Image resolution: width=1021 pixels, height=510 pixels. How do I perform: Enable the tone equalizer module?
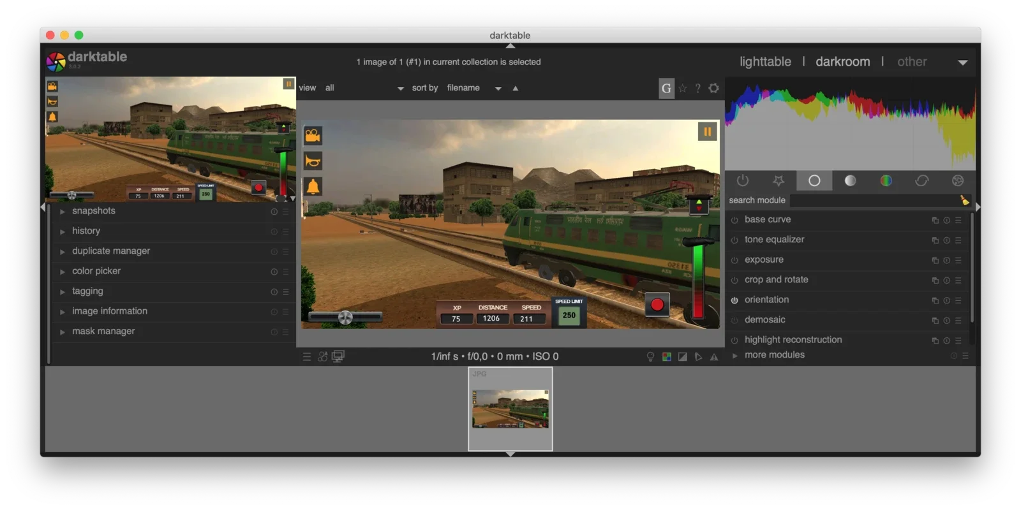click(734, 240)
